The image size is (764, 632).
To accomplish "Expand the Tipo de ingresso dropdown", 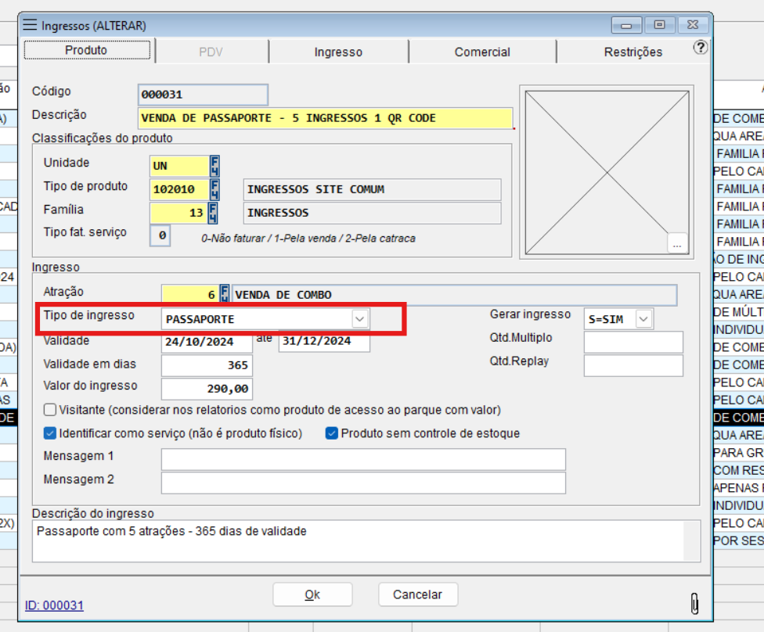I will pos(359,319).
